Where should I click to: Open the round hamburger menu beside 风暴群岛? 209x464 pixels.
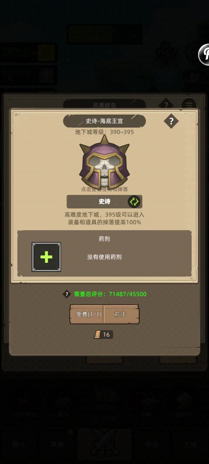coord(189,105)
